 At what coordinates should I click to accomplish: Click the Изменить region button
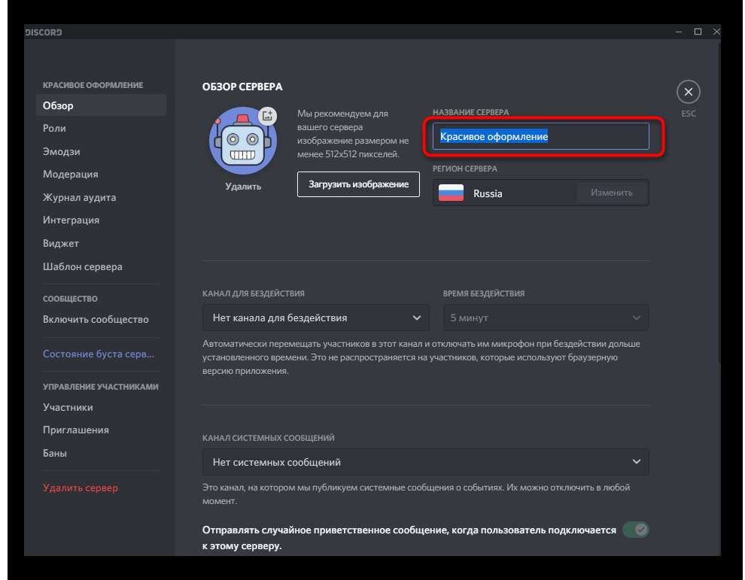coord(611,193)
